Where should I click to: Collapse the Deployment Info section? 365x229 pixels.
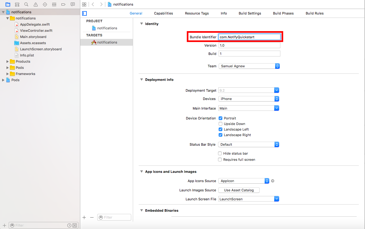pyautogui.click(x=141, y=80)
